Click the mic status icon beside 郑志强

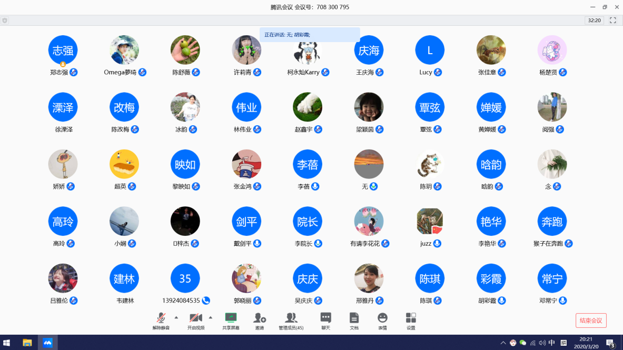(74, 72)
